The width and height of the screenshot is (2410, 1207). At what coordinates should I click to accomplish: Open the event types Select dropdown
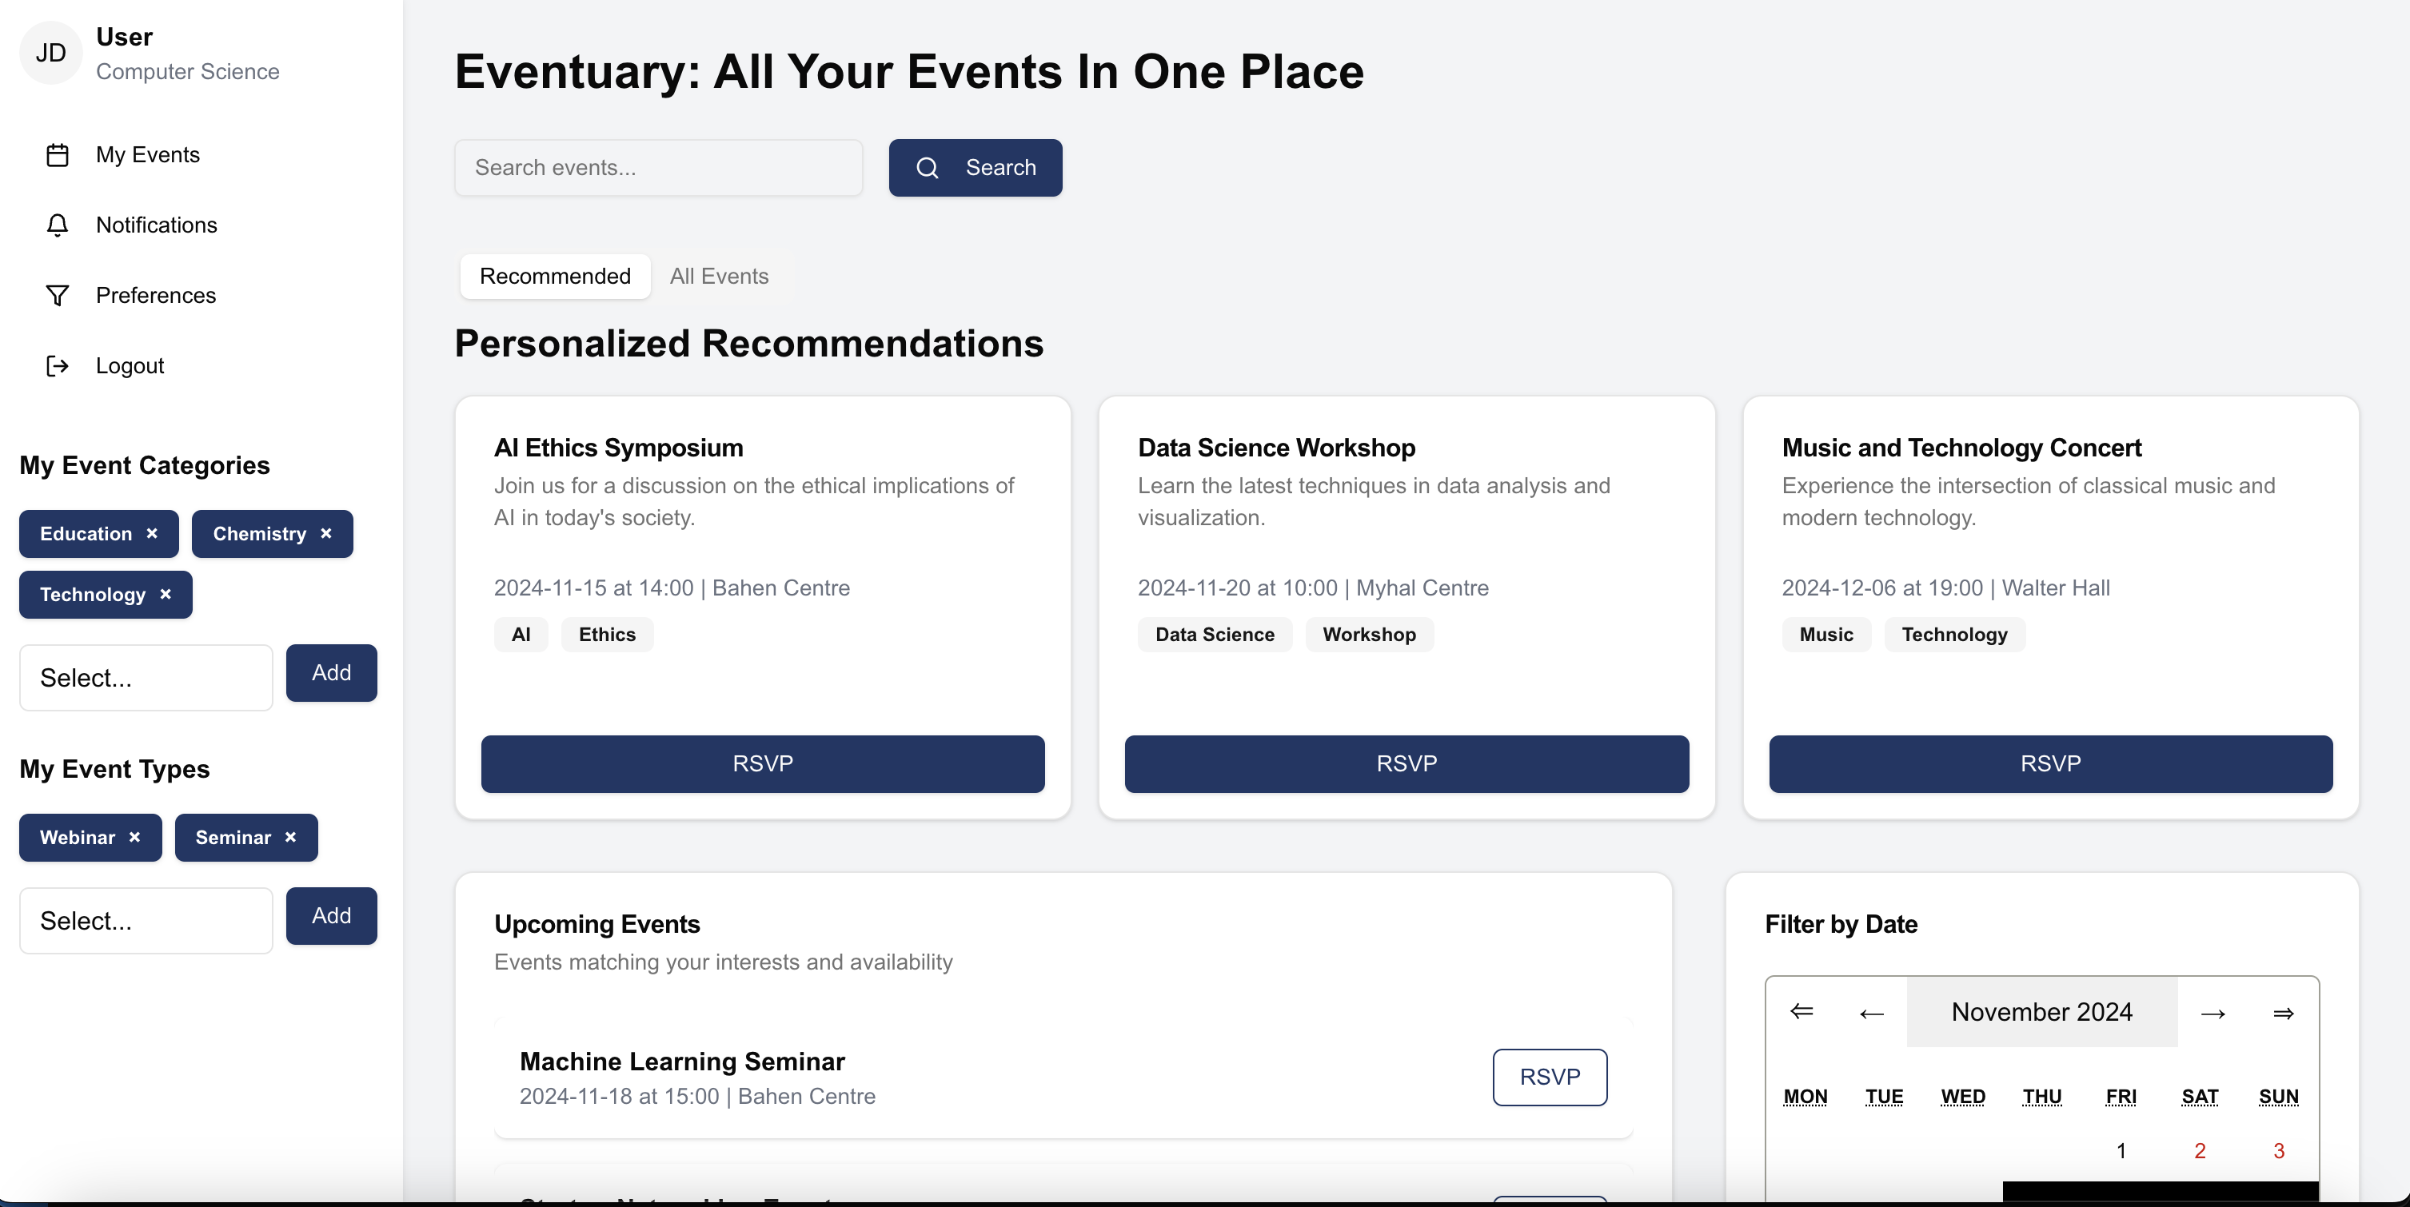coord(146,921)
